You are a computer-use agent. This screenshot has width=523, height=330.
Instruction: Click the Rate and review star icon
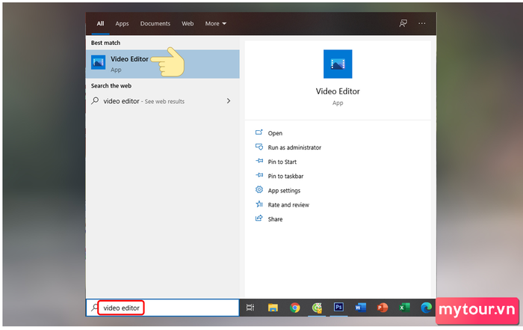(x=259, y=204)
